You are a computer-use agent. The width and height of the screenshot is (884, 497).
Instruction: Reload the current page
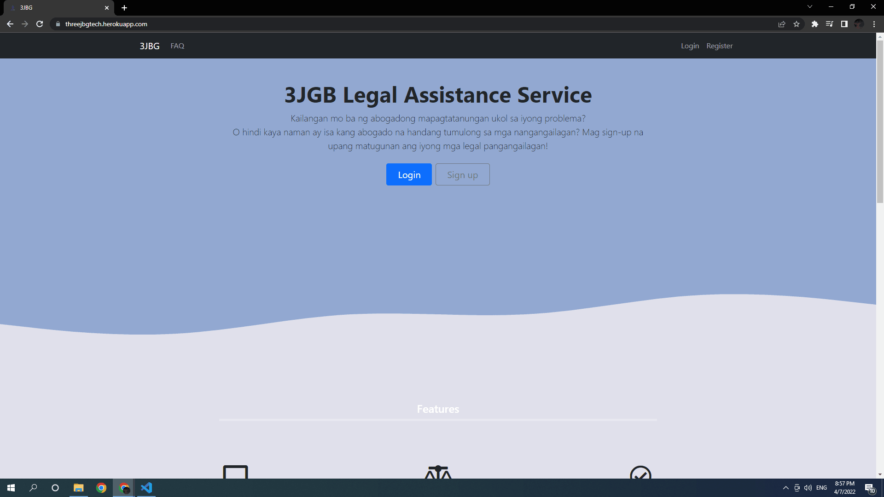(40, 24)
